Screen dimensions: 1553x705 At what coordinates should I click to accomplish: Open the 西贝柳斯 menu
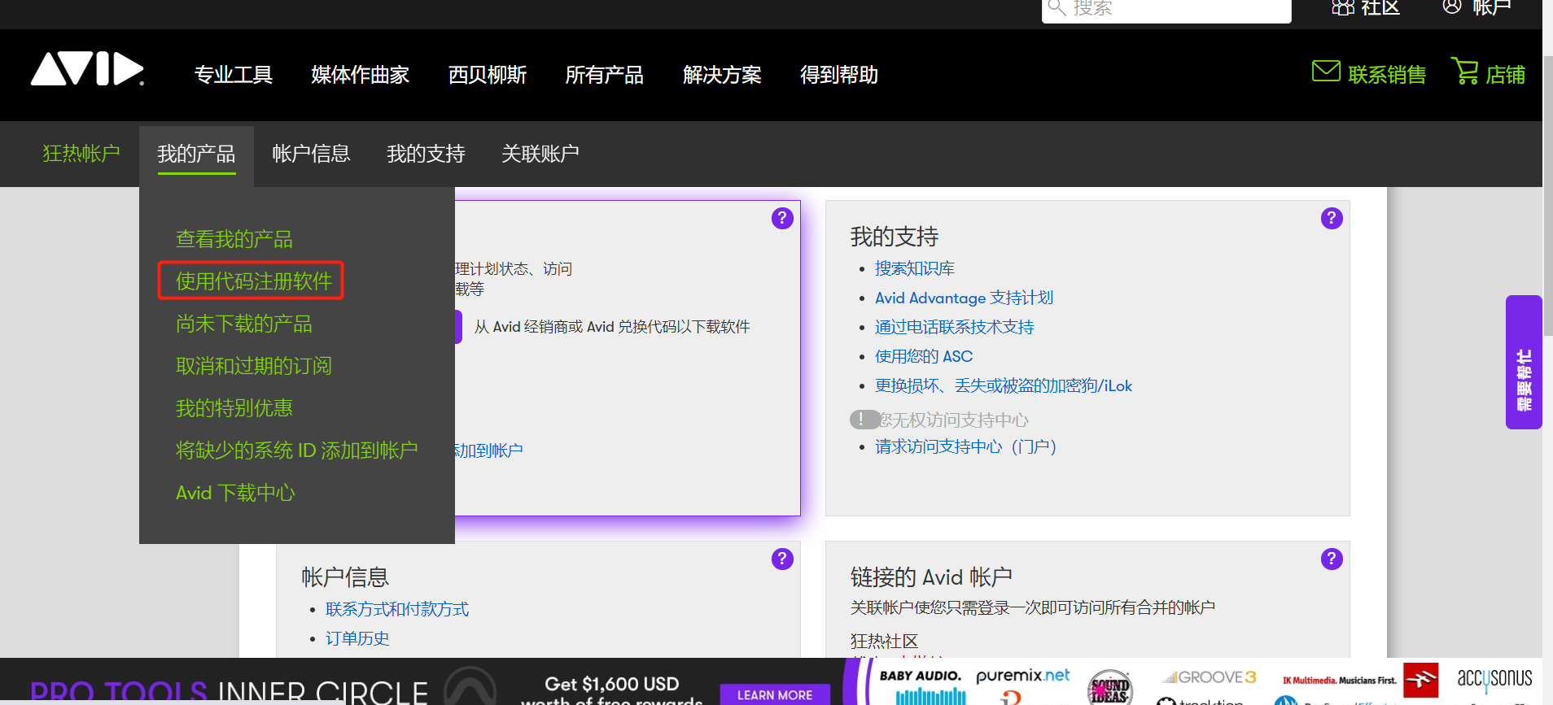[488, 75]
